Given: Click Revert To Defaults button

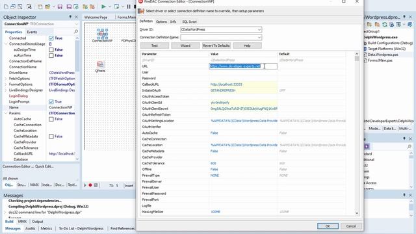Looking at the screenshot, I should pyautogui.click(x=216, y=45).
